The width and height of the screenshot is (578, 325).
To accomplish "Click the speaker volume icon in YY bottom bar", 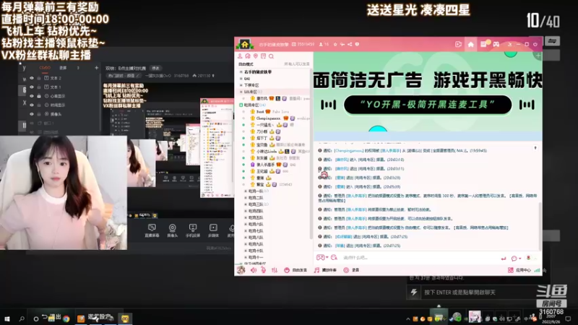I will point(254,270).
